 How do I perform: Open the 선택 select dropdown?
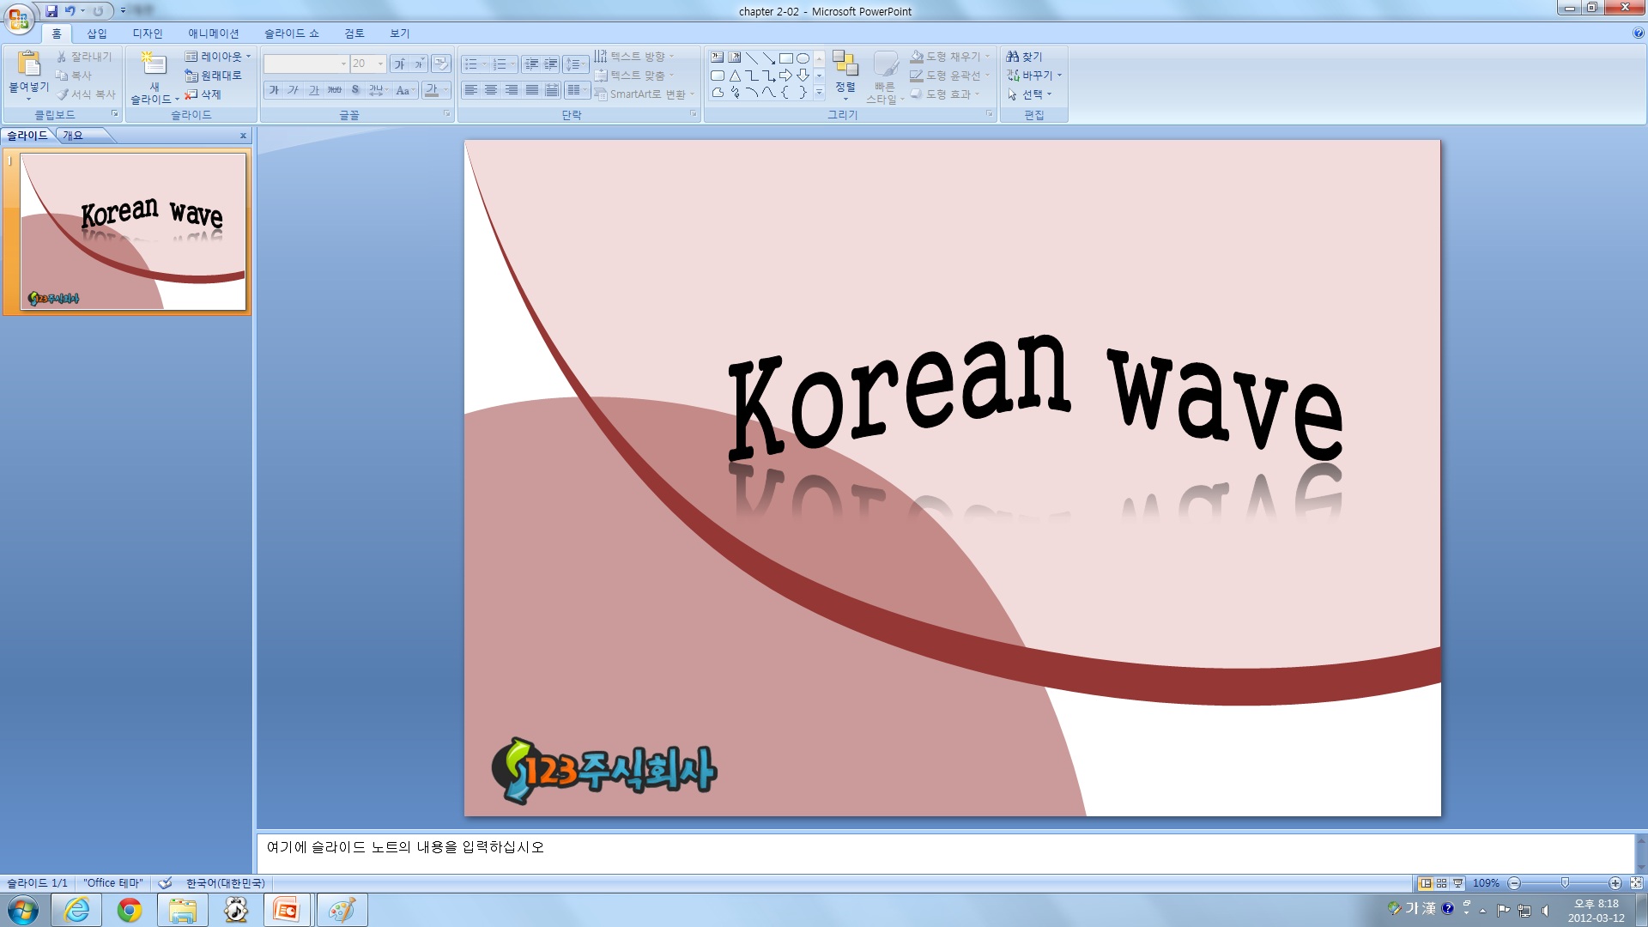[x=1029, y=94]
